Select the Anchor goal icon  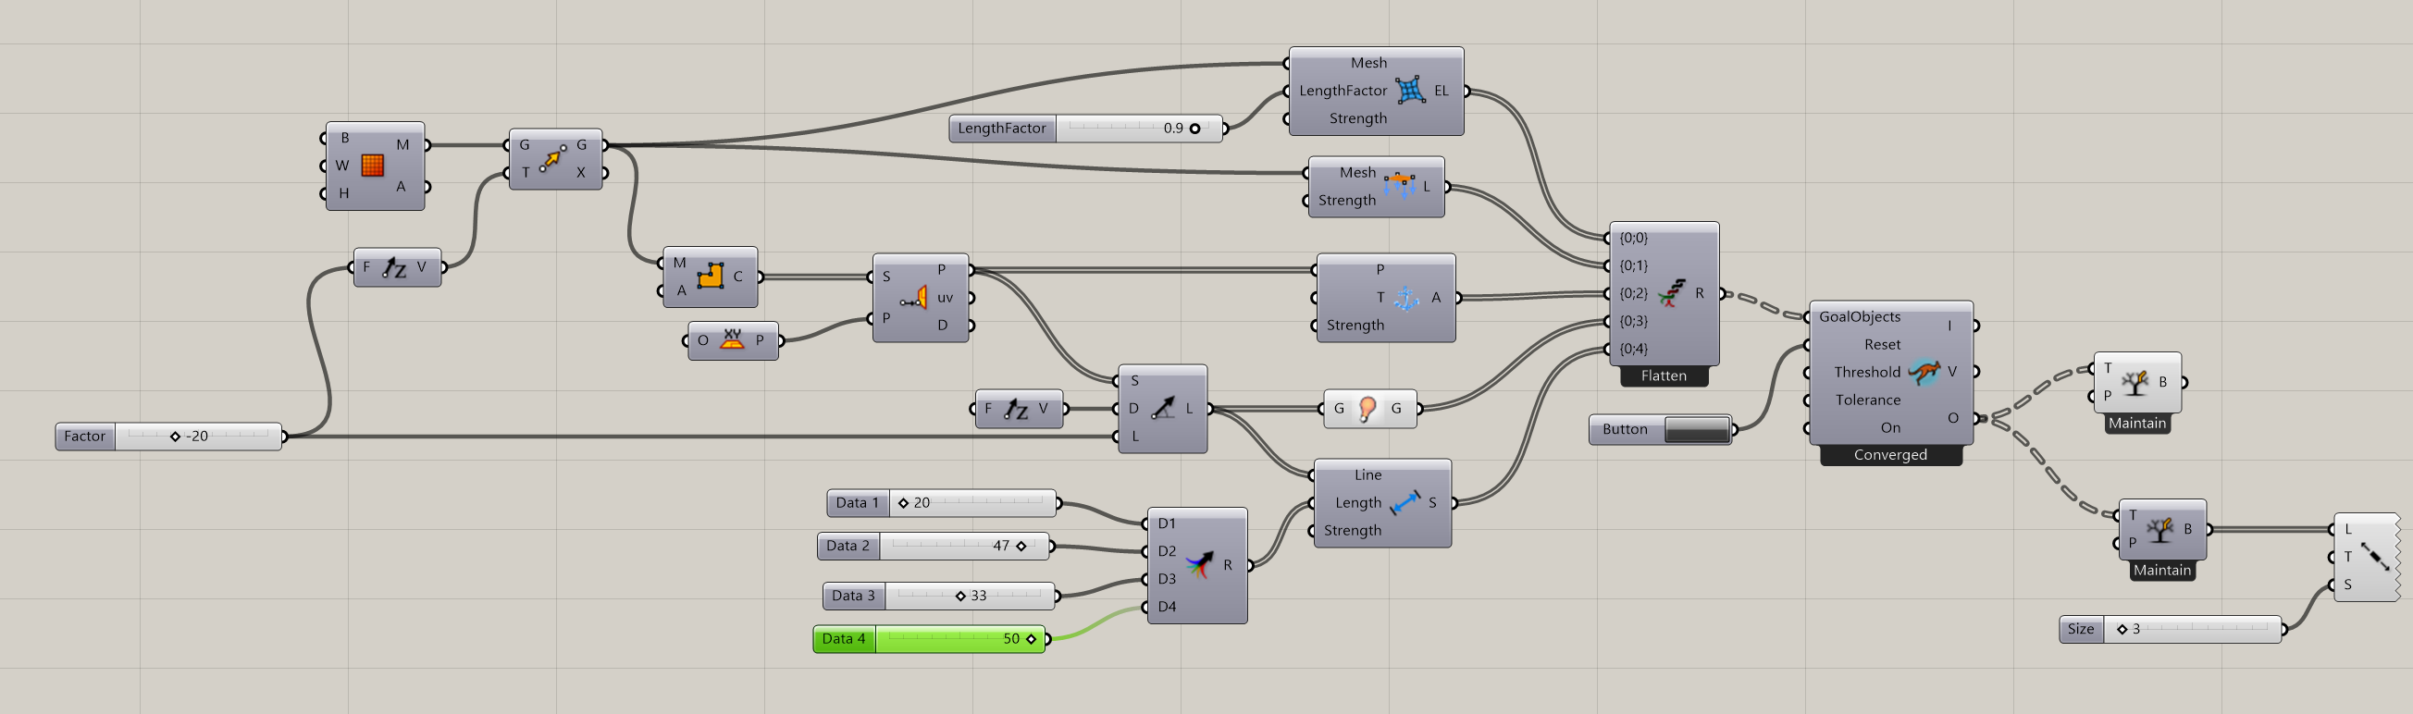click(1406, 298)
